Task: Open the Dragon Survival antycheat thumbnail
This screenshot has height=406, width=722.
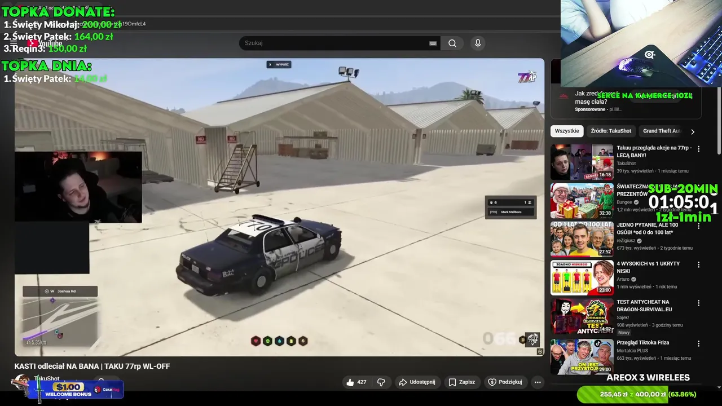Action: (582, 316)
